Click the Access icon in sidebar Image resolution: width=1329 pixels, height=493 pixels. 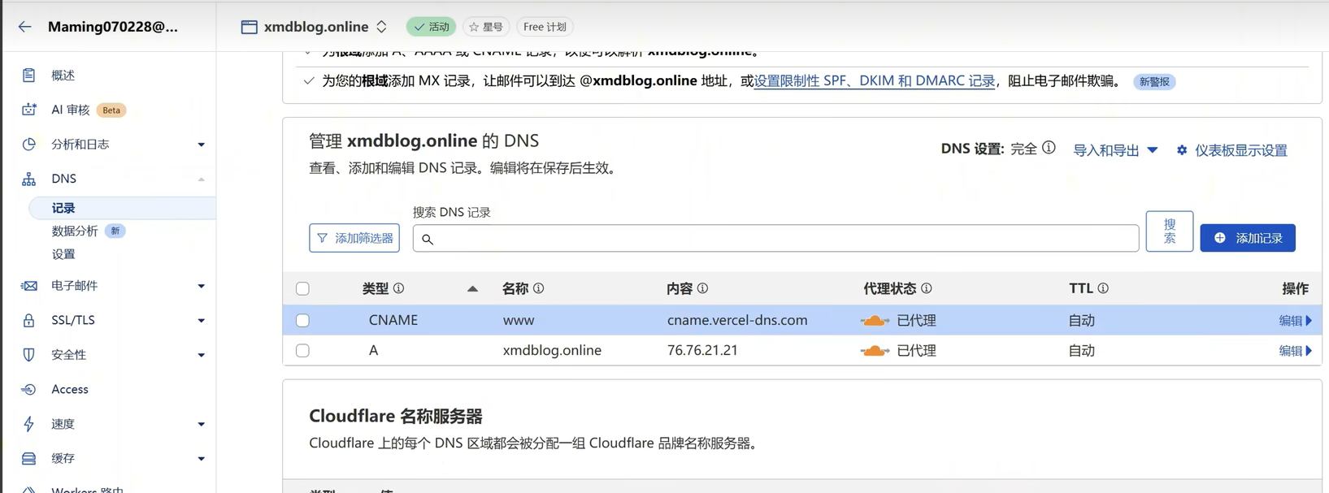click(x=29, y=389)
